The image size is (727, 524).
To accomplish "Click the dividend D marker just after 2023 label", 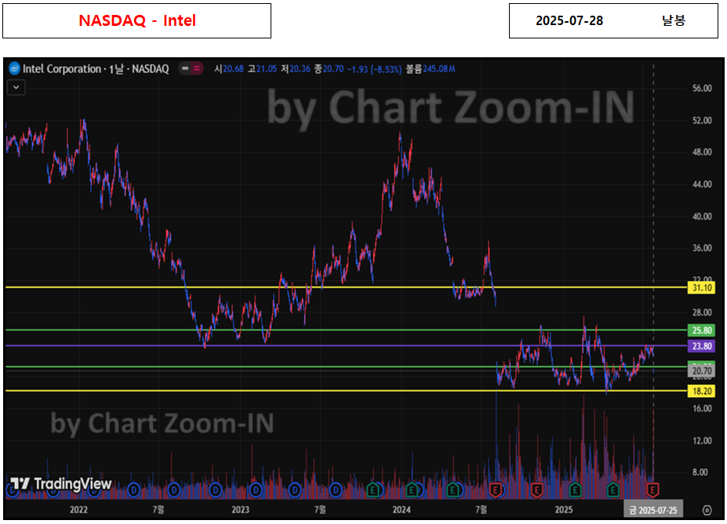I will (256, 489).
